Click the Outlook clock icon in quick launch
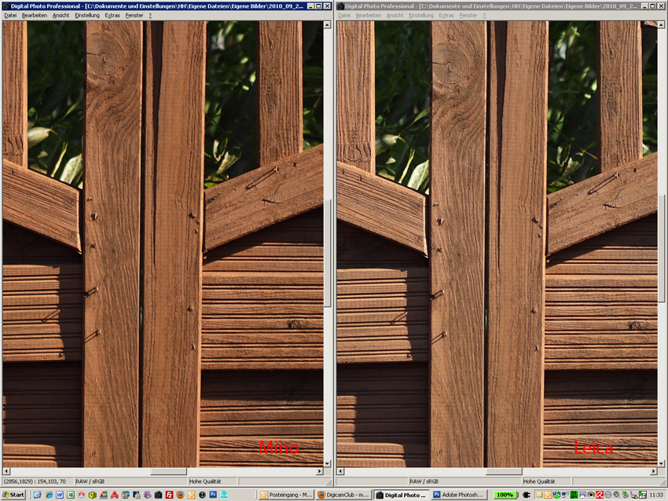Viewport: 668px width, 501px height. pos(191,495)
